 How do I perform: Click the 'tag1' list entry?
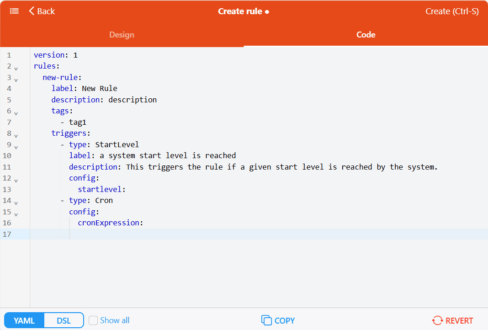[78, 122]
